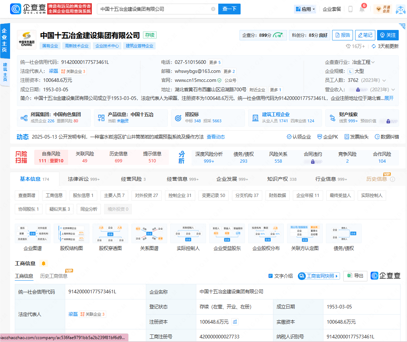This screenshot has height=342, width=407.
Task: Switch to 法律诉讼 tab
Action: pos(84,179)
